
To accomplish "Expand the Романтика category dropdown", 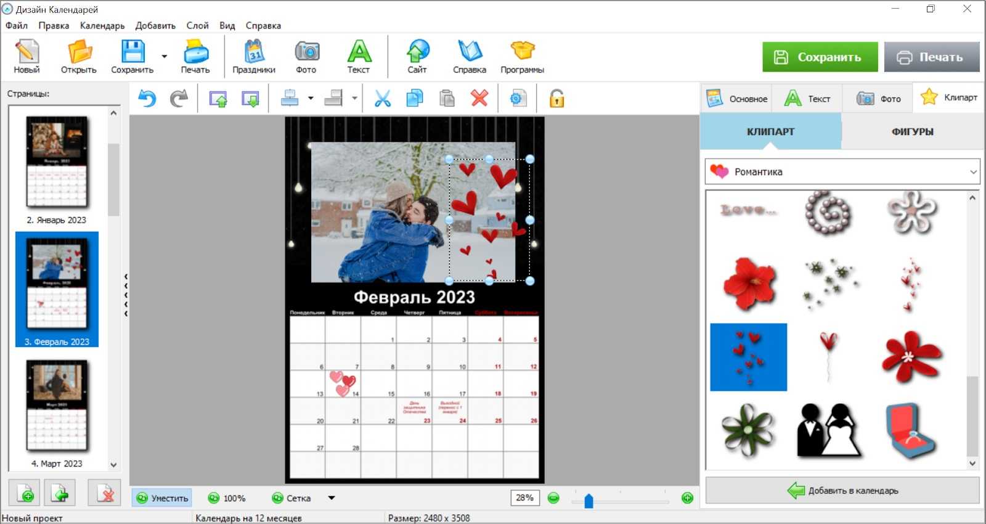I will coord(973,172).
